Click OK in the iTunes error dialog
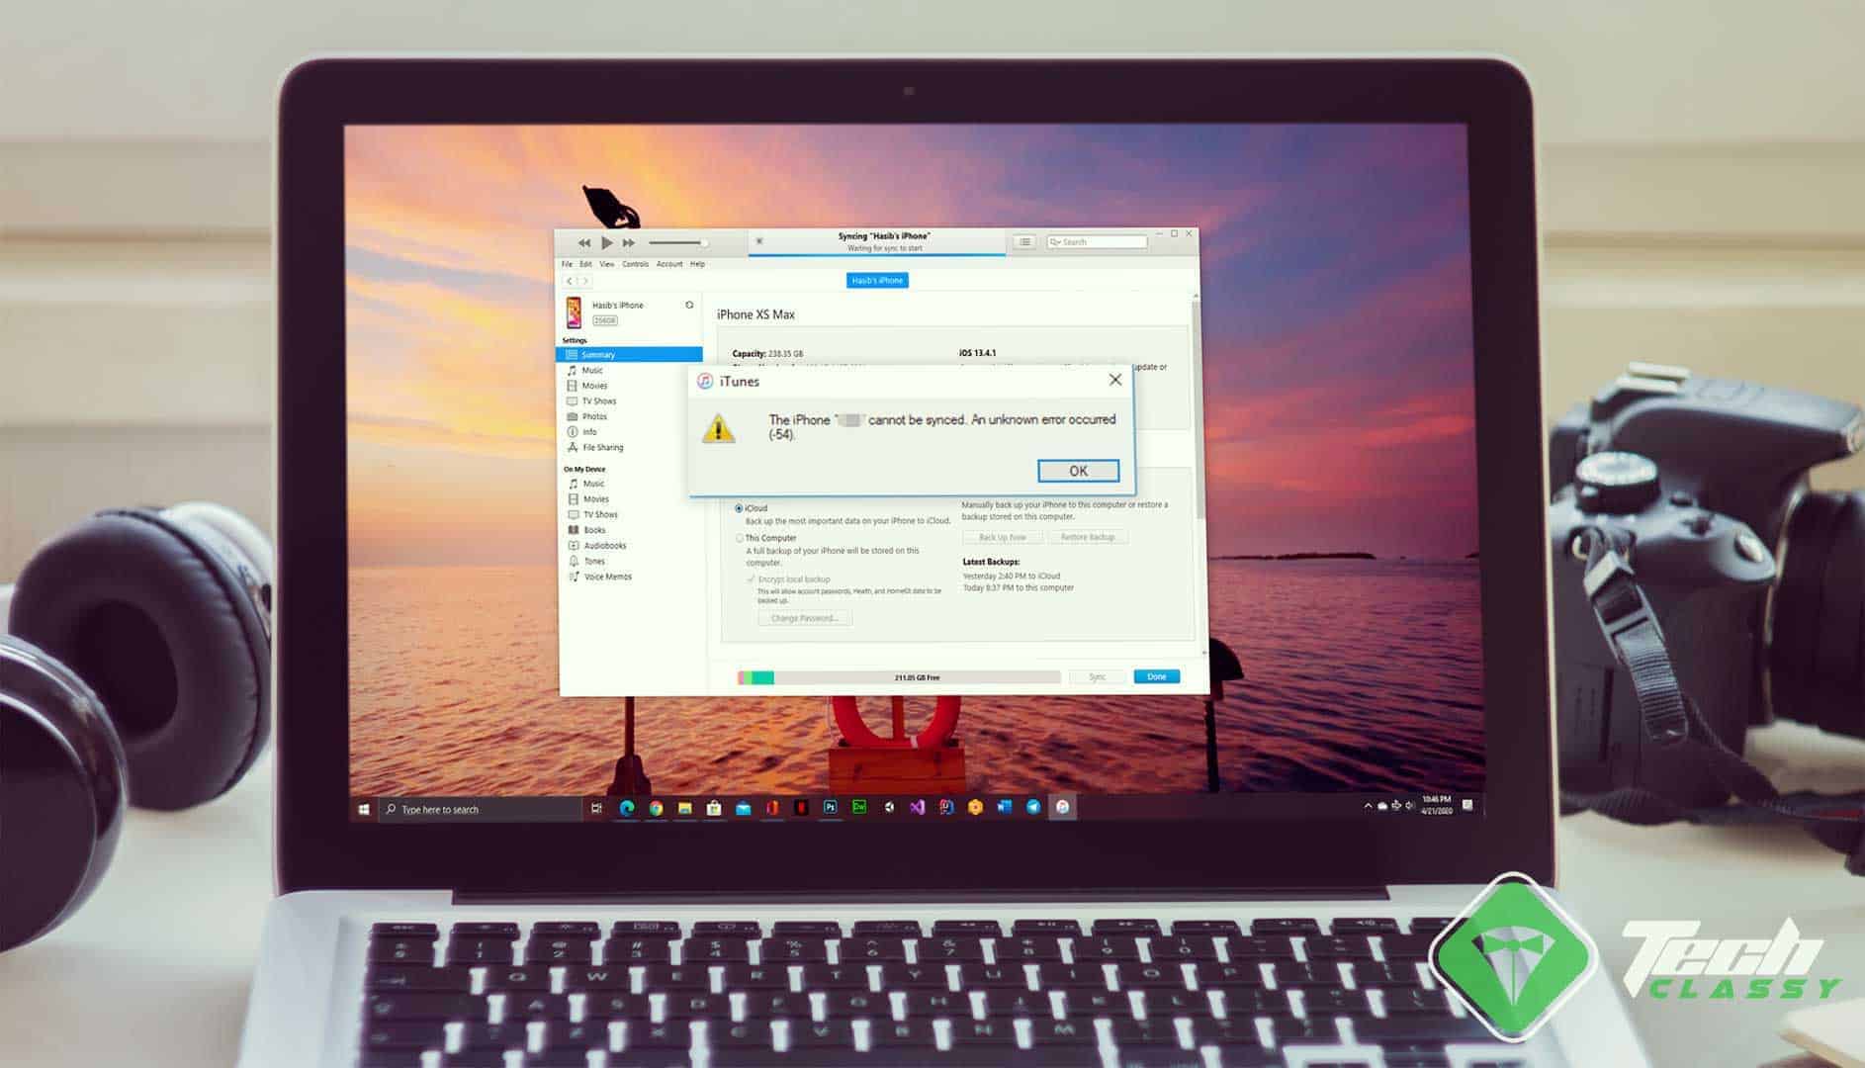1865x1068 pixels. [x=1078, y=471]
